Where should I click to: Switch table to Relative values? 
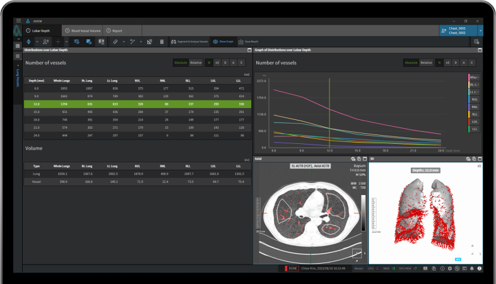(196, 62)
